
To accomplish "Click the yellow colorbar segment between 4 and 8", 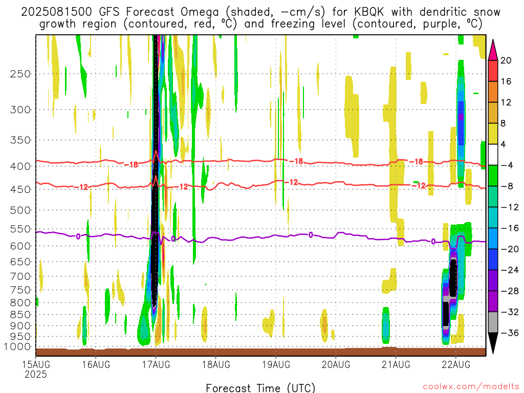I will point(493,134).
